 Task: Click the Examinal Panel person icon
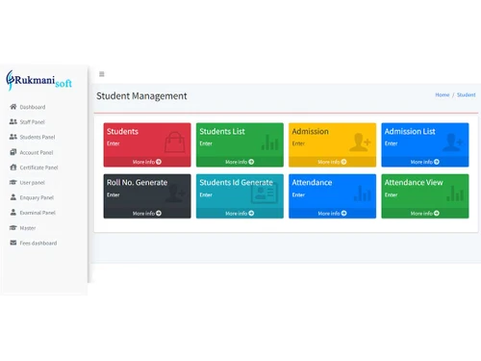(x=13, y=213)
